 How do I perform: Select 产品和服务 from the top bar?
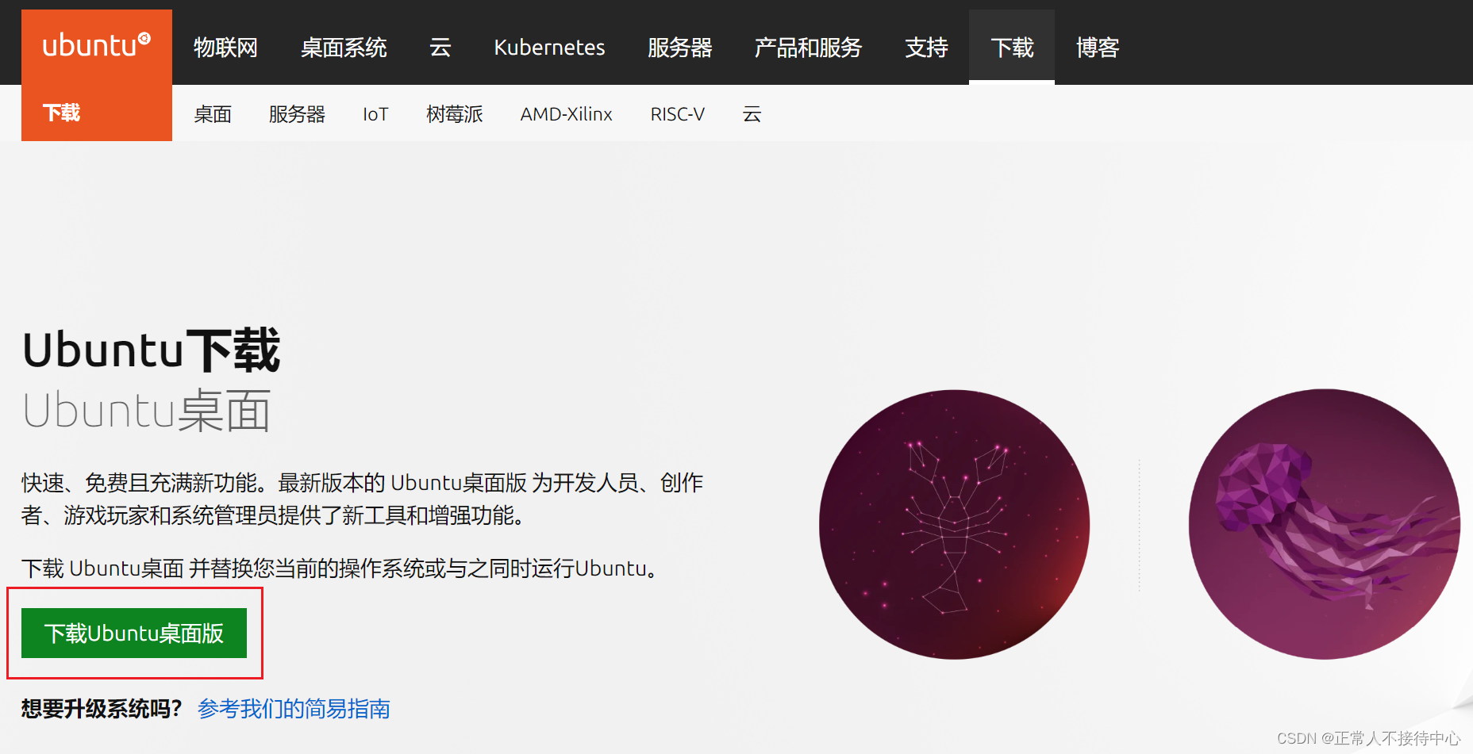[808, 48]
